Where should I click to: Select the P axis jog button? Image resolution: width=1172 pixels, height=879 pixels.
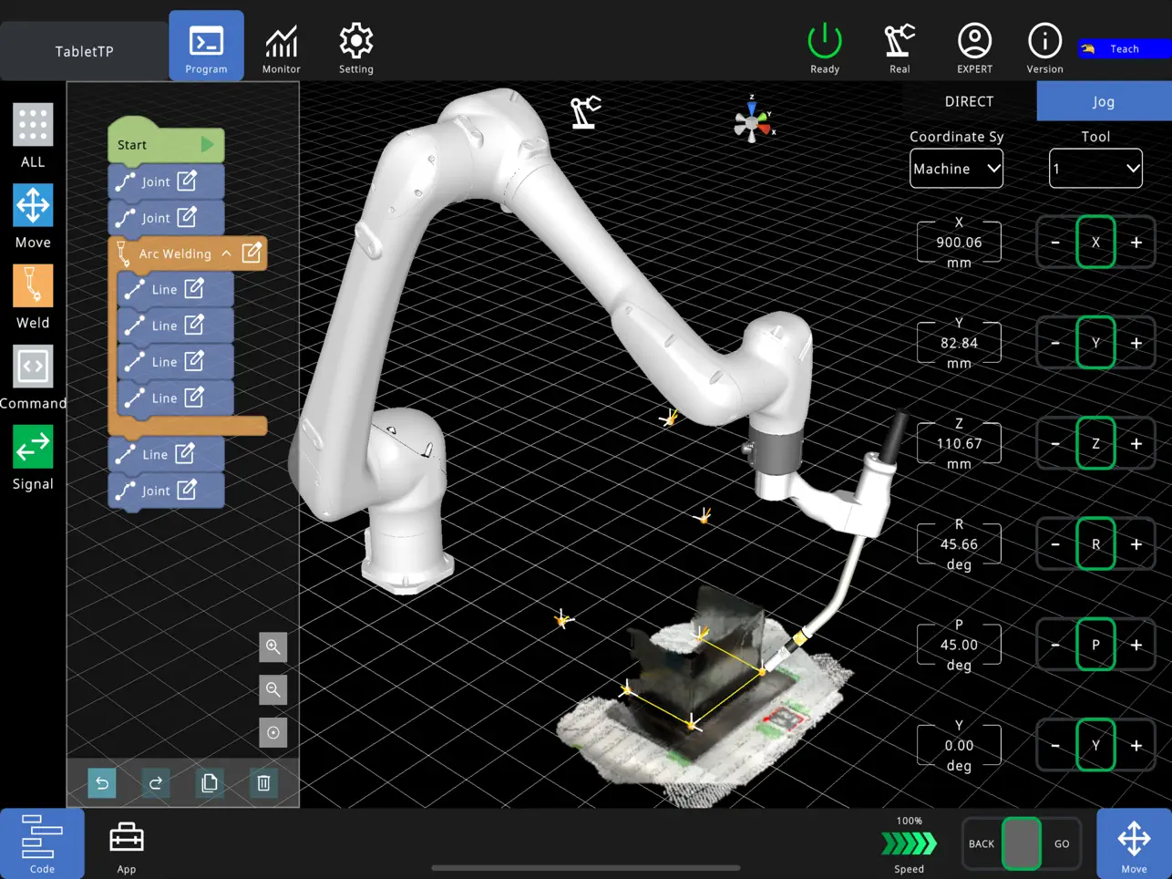tap(1095, 645)
